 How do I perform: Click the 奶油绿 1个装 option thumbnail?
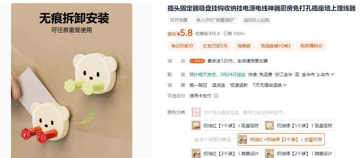[270, 126]
